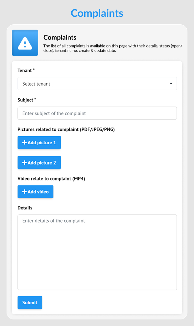Click the tenant dropdown arrow
The width and height of the screenshot is (194, 326).
(x=171, y=84)
